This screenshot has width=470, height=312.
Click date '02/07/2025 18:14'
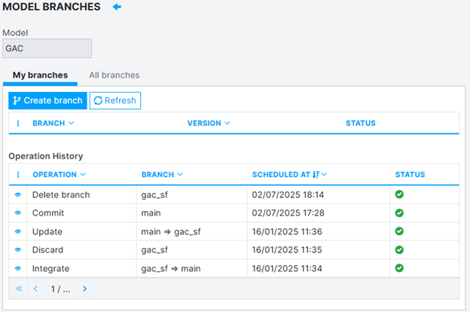pos(288,194)
